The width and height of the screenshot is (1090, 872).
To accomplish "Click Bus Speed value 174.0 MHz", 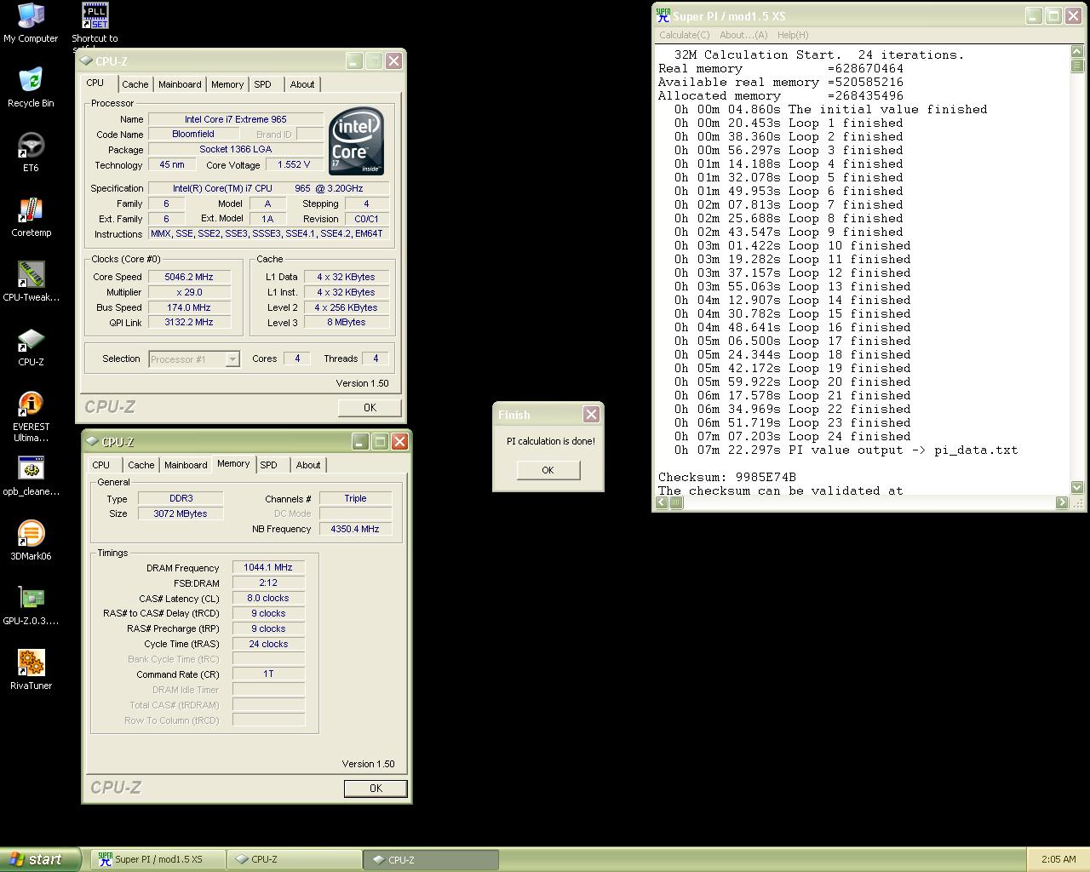I will 189,307.
